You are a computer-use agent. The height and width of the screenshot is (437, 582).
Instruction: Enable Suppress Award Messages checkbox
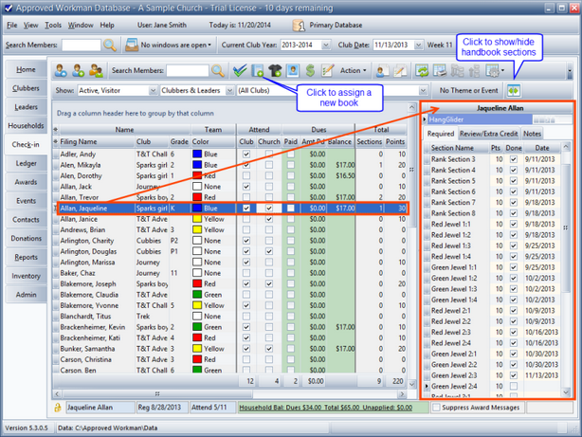(x=436, y=406)
